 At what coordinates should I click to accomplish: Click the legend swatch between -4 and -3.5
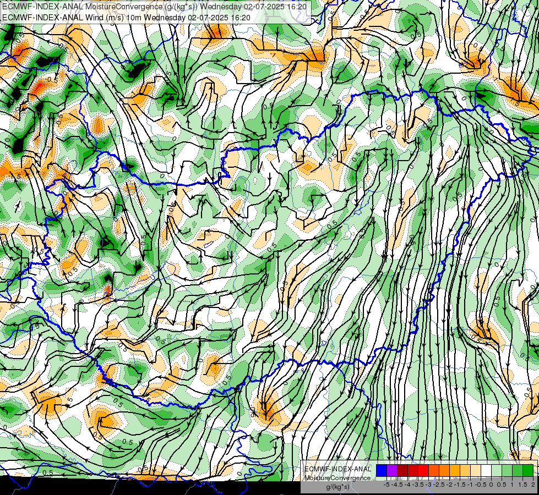[413, 471]
